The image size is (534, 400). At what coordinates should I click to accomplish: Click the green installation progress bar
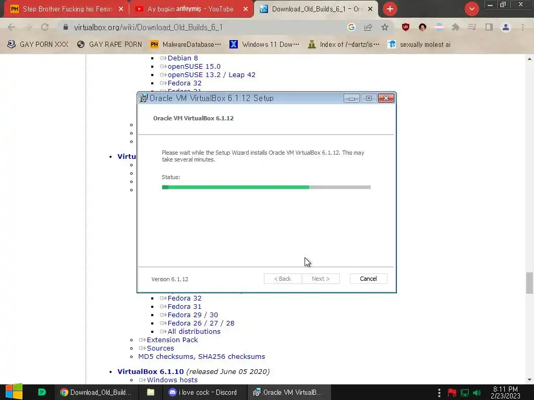point(266,187)
